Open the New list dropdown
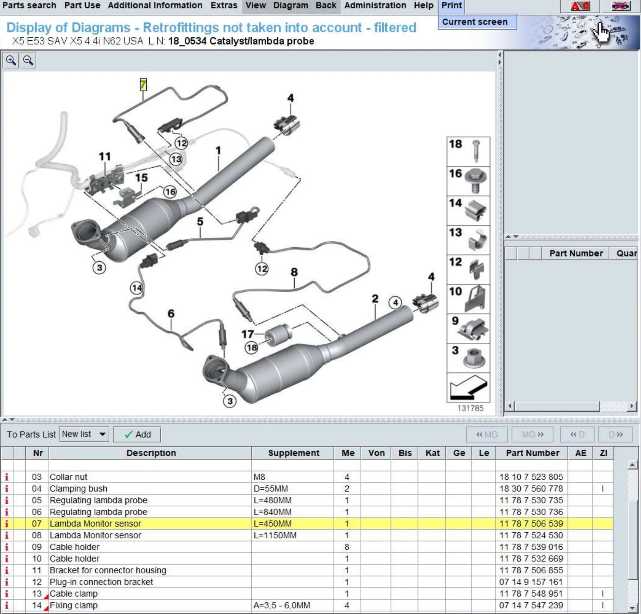The height and width of the screenshot is (614, 641). (84, 434)
